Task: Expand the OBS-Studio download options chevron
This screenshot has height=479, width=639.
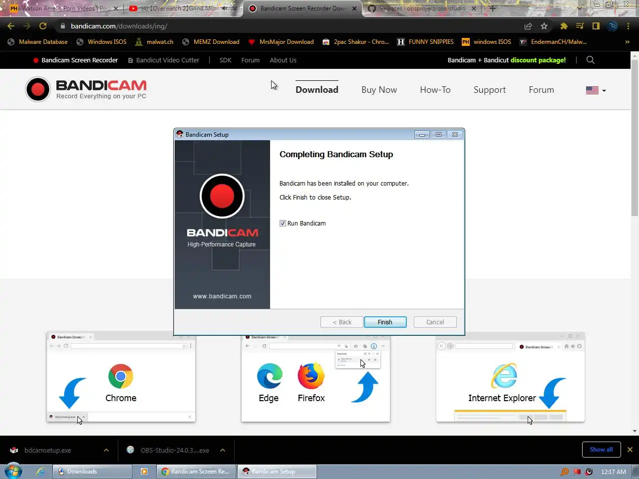Action: point(223,450)
